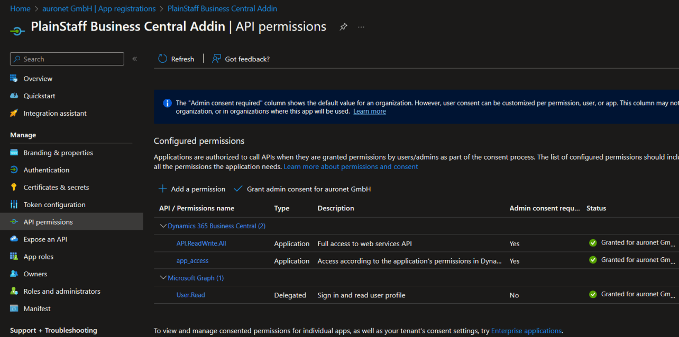Image resolution: width=679 pixels, height=337 pixels.
Task: Open the API.ReadWrite.All permission
Action: (x=201, y=244)
